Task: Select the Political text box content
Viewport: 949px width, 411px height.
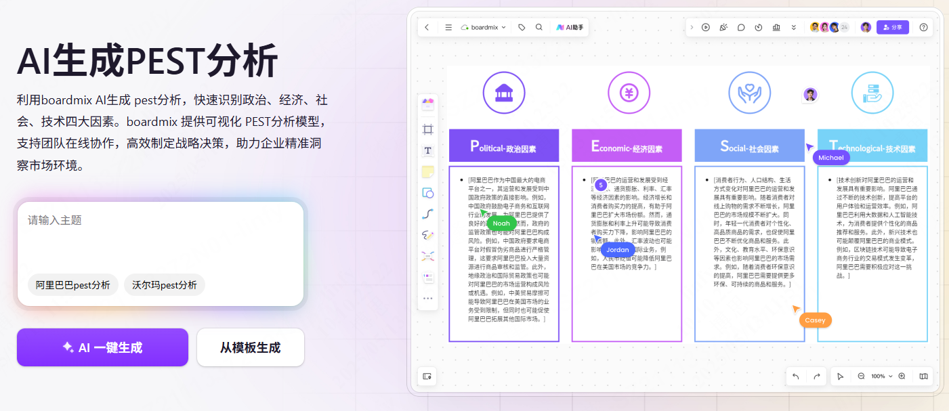Action: tap(504, 254)
